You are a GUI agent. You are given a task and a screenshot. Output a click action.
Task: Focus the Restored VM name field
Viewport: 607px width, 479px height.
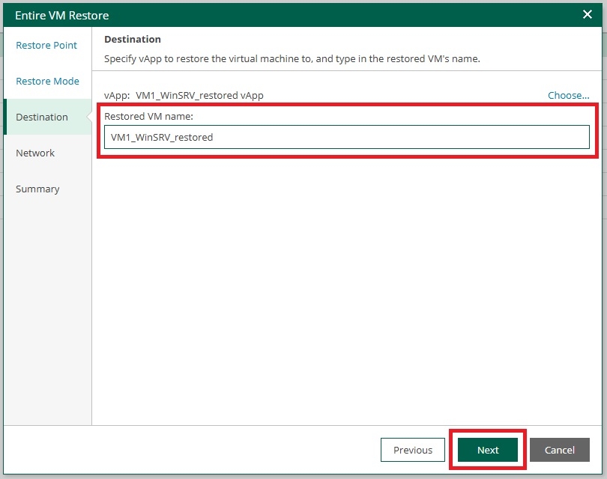point(346,137)
